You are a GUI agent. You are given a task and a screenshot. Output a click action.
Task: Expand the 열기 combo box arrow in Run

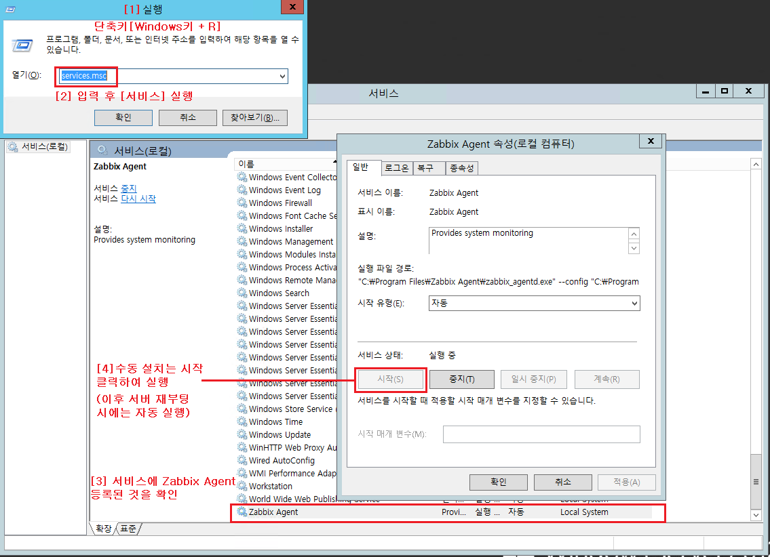(x=282, y=76)
